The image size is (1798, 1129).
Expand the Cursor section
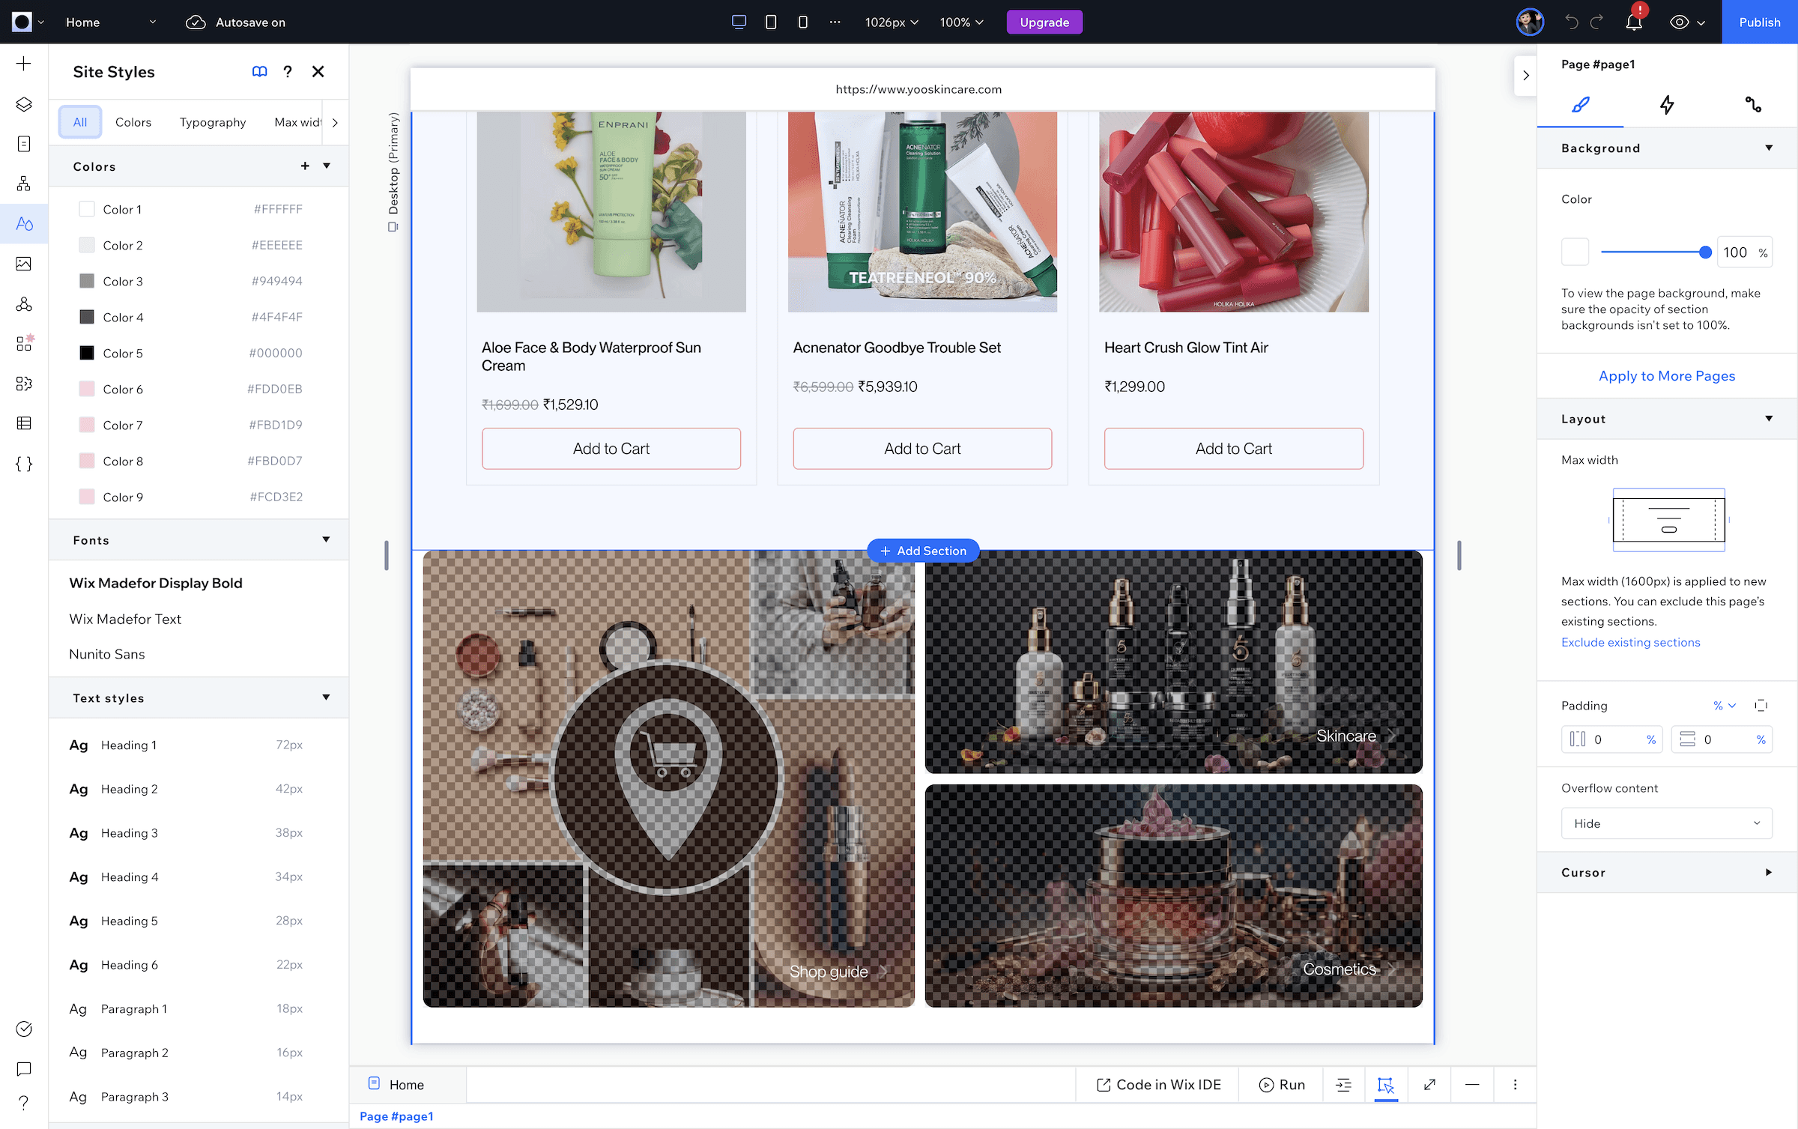tap(1769, 872)
